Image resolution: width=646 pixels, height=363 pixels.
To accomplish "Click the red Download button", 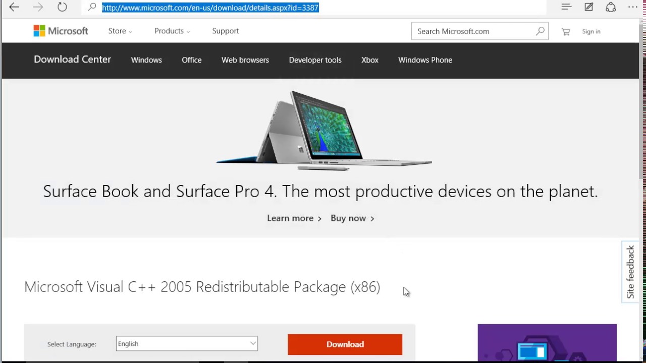I will 345,344.
